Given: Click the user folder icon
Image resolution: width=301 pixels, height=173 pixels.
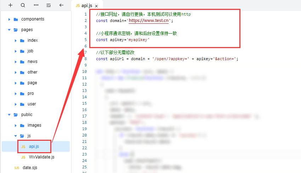Looking at the screenshot, I should click(22, 104).
